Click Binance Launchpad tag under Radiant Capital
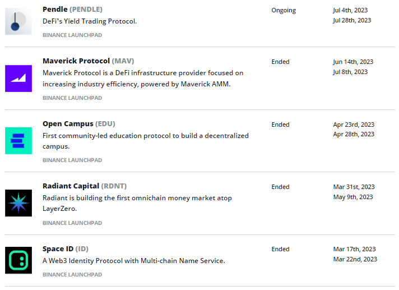This screenshot has height=290, width=399. click(72, 223)
